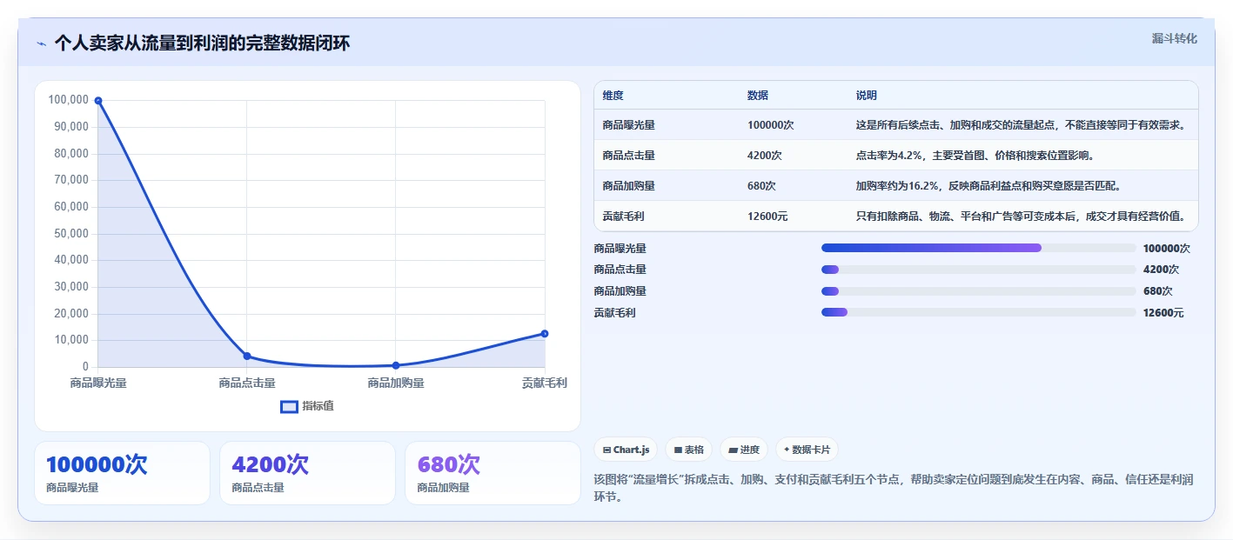
Task: Select the 数据卡片 tag
Action: click(807, 450)
